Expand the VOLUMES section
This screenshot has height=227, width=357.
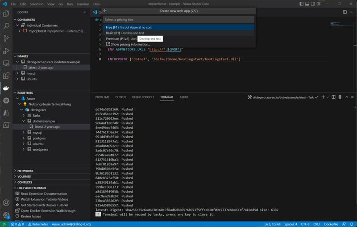pyautogui.click(x=24, y=177)
